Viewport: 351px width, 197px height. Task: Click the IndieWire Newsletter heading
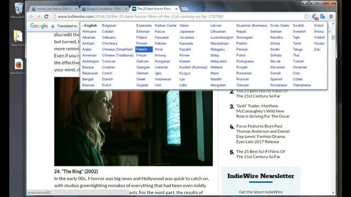click(x=261, y=176)
